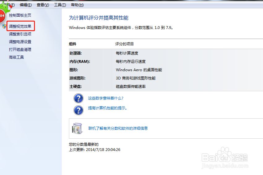Select the 内存(RAM): row label
This screenshot has width=263, height=175.
[x=80, y=62]
